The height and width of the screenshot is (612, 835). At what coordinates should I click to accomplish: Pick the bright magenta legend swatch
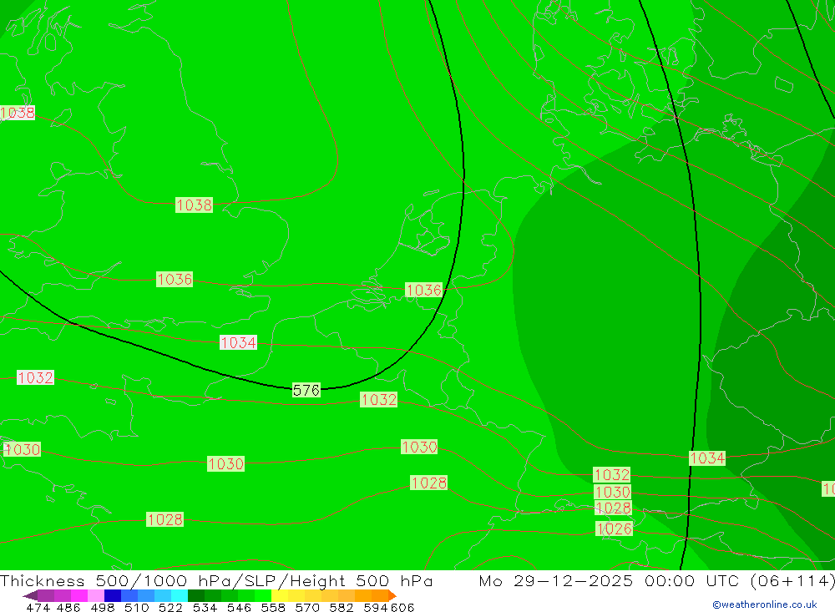point(79,595)
